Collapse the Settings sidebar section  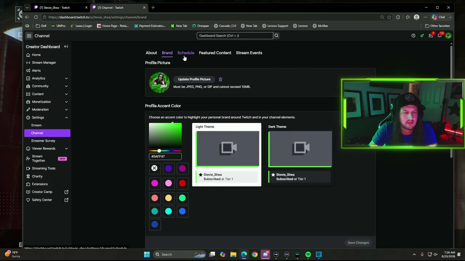click(x=66, y=117)
